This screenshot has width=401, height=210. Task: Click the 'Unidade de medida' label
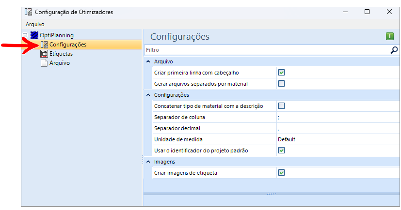point(178,139)
